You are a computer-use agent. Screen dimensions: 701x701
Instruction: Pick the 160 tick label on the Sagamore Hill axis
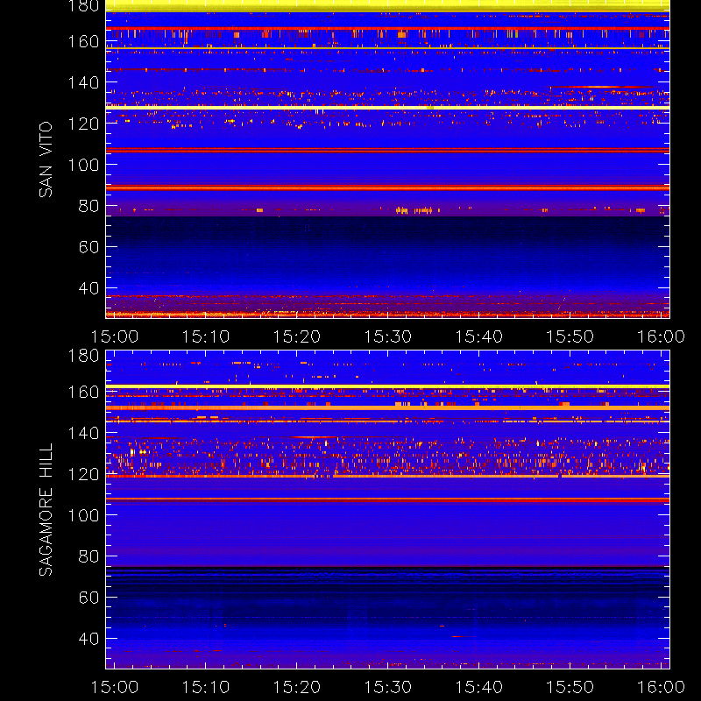click(x=83, y=392)
